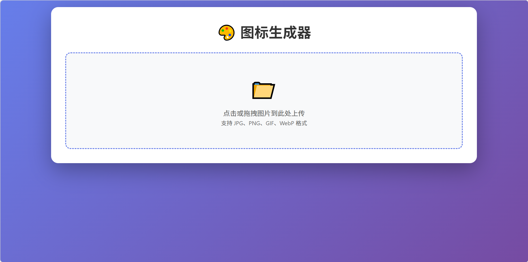Click the blue dot on the palette icon
Image resolution: width=528 pixels, height=262 pixels.
[x=230, y=35]
